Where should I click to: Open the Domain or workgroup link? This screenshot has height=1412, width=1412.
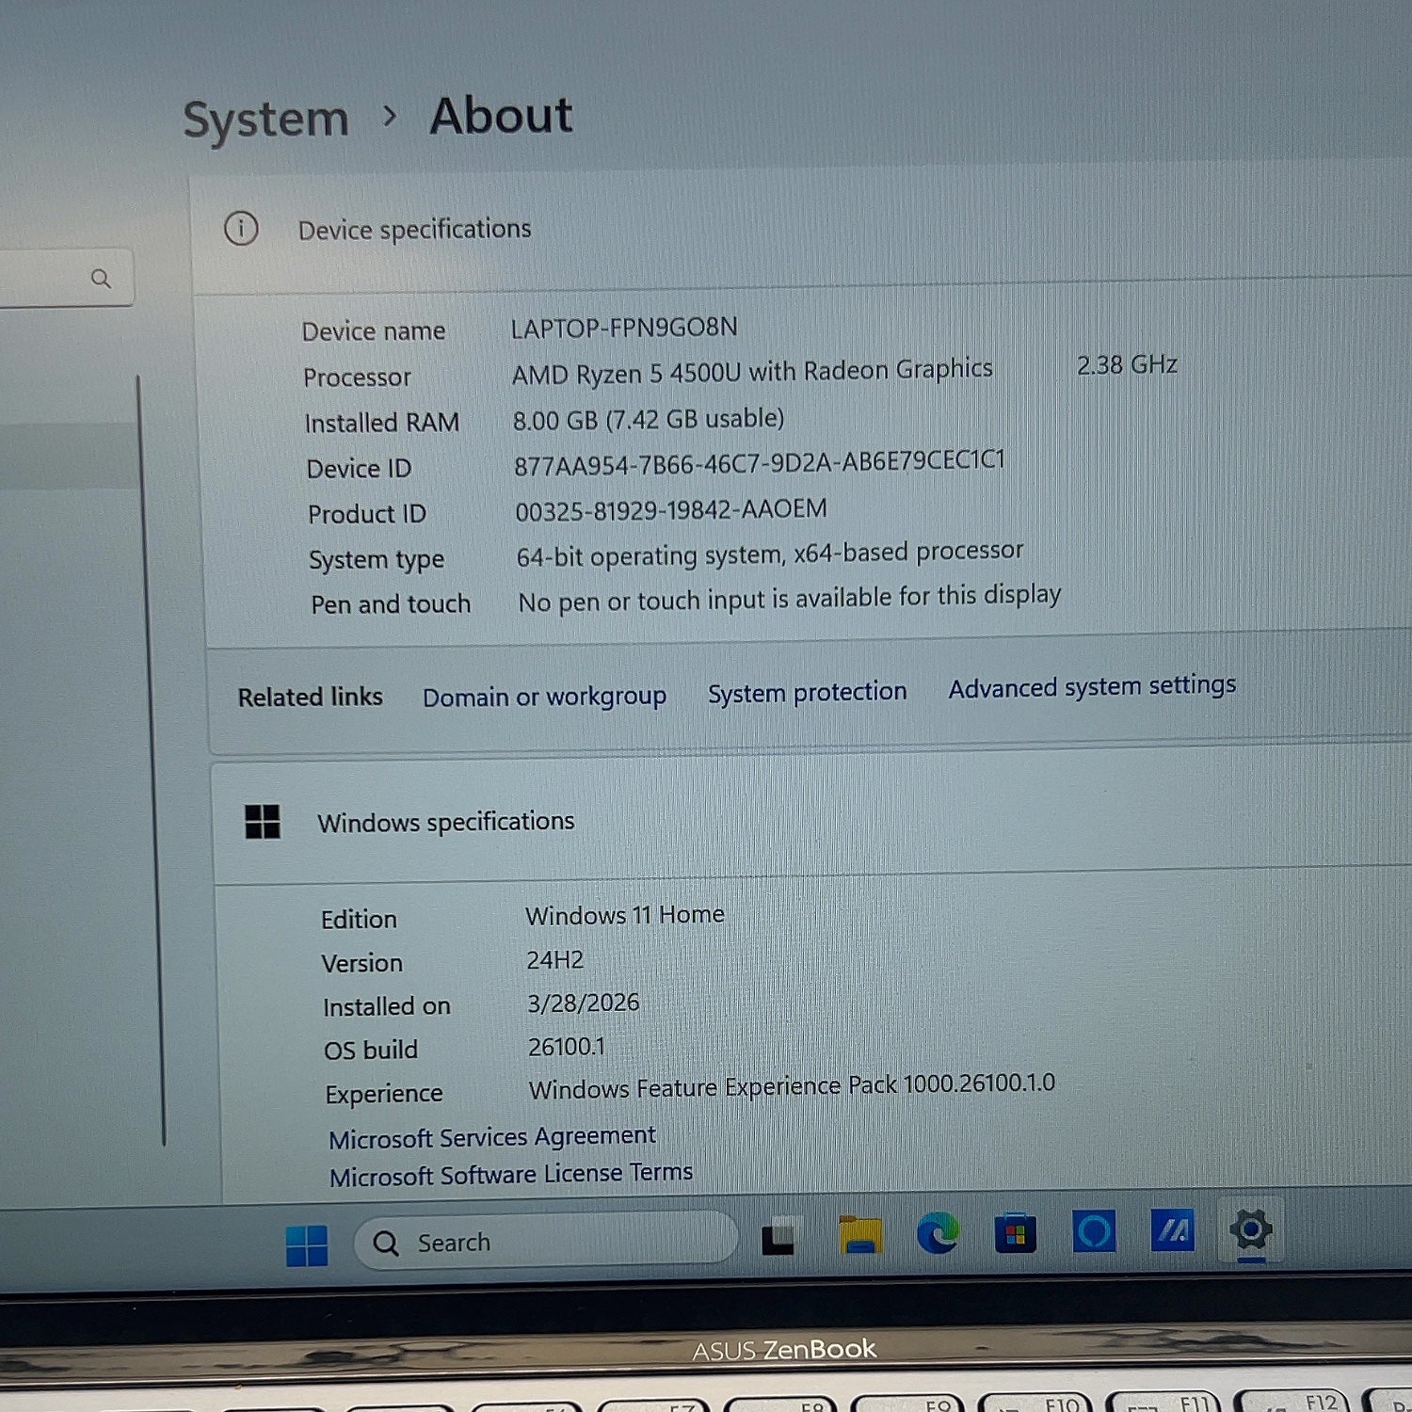coord(544,697)
